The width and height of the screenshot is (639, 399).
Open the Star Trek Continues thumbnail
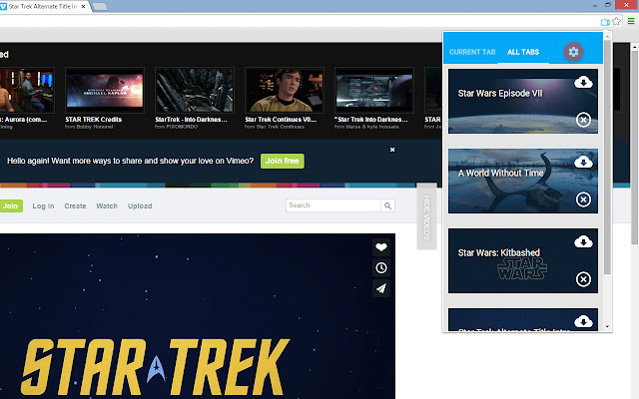tap(285, 90)
